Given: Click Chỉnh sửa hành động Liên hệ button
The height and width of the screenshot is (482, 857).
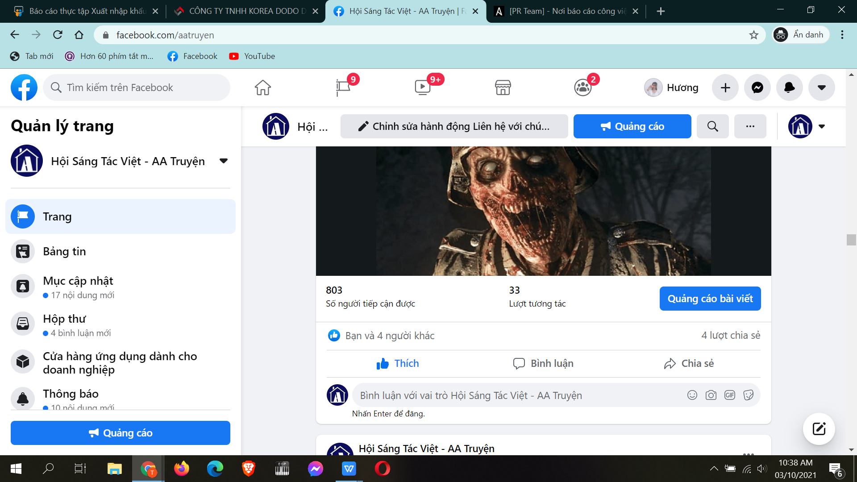Looking at the screenshot, I should 454,126.
